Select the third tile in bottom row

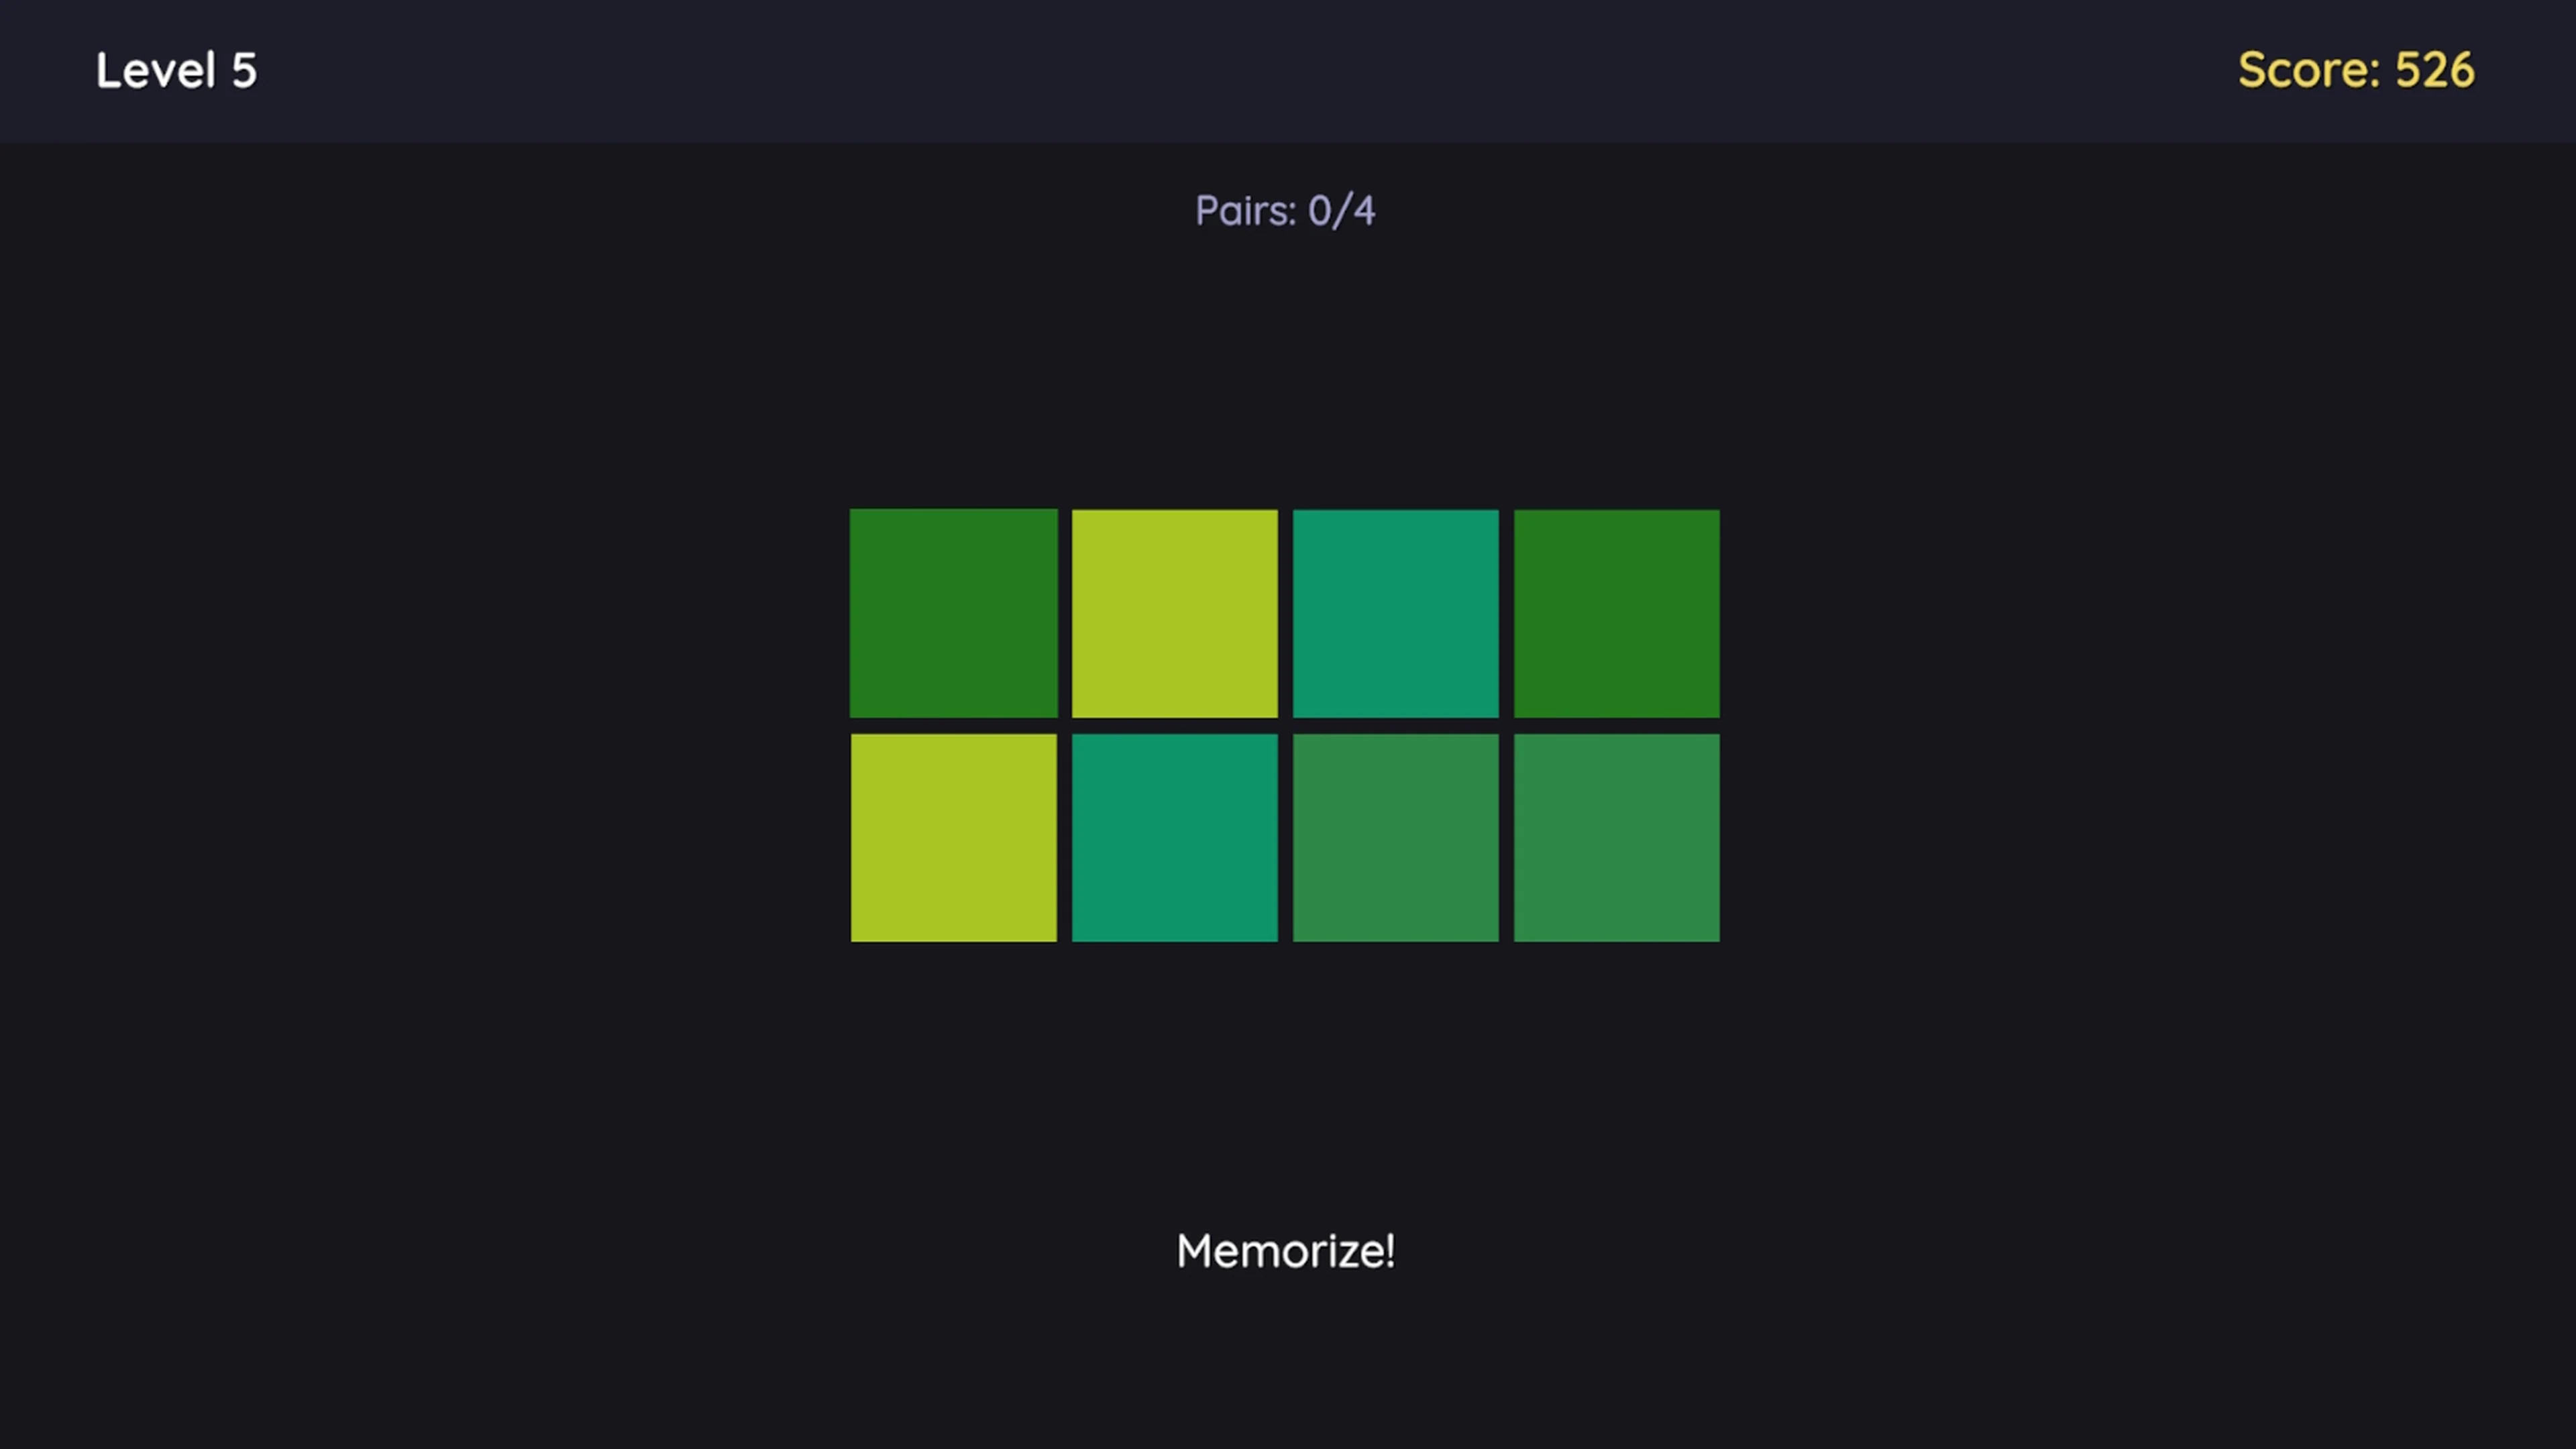(x=1395, y=837)
